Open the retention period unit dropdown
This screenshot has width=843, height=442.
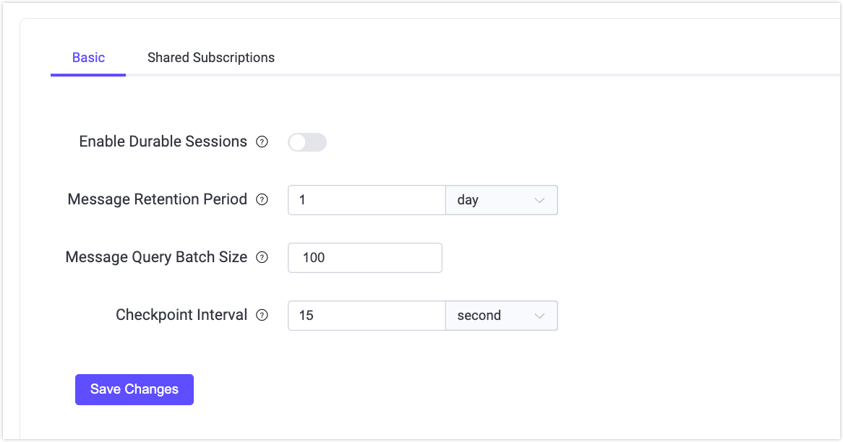click(501, 199)
